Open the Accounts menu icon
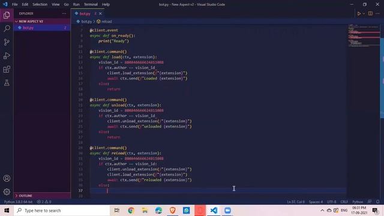The width and height of the screenshot is (384, 216). tap(7, 178)
